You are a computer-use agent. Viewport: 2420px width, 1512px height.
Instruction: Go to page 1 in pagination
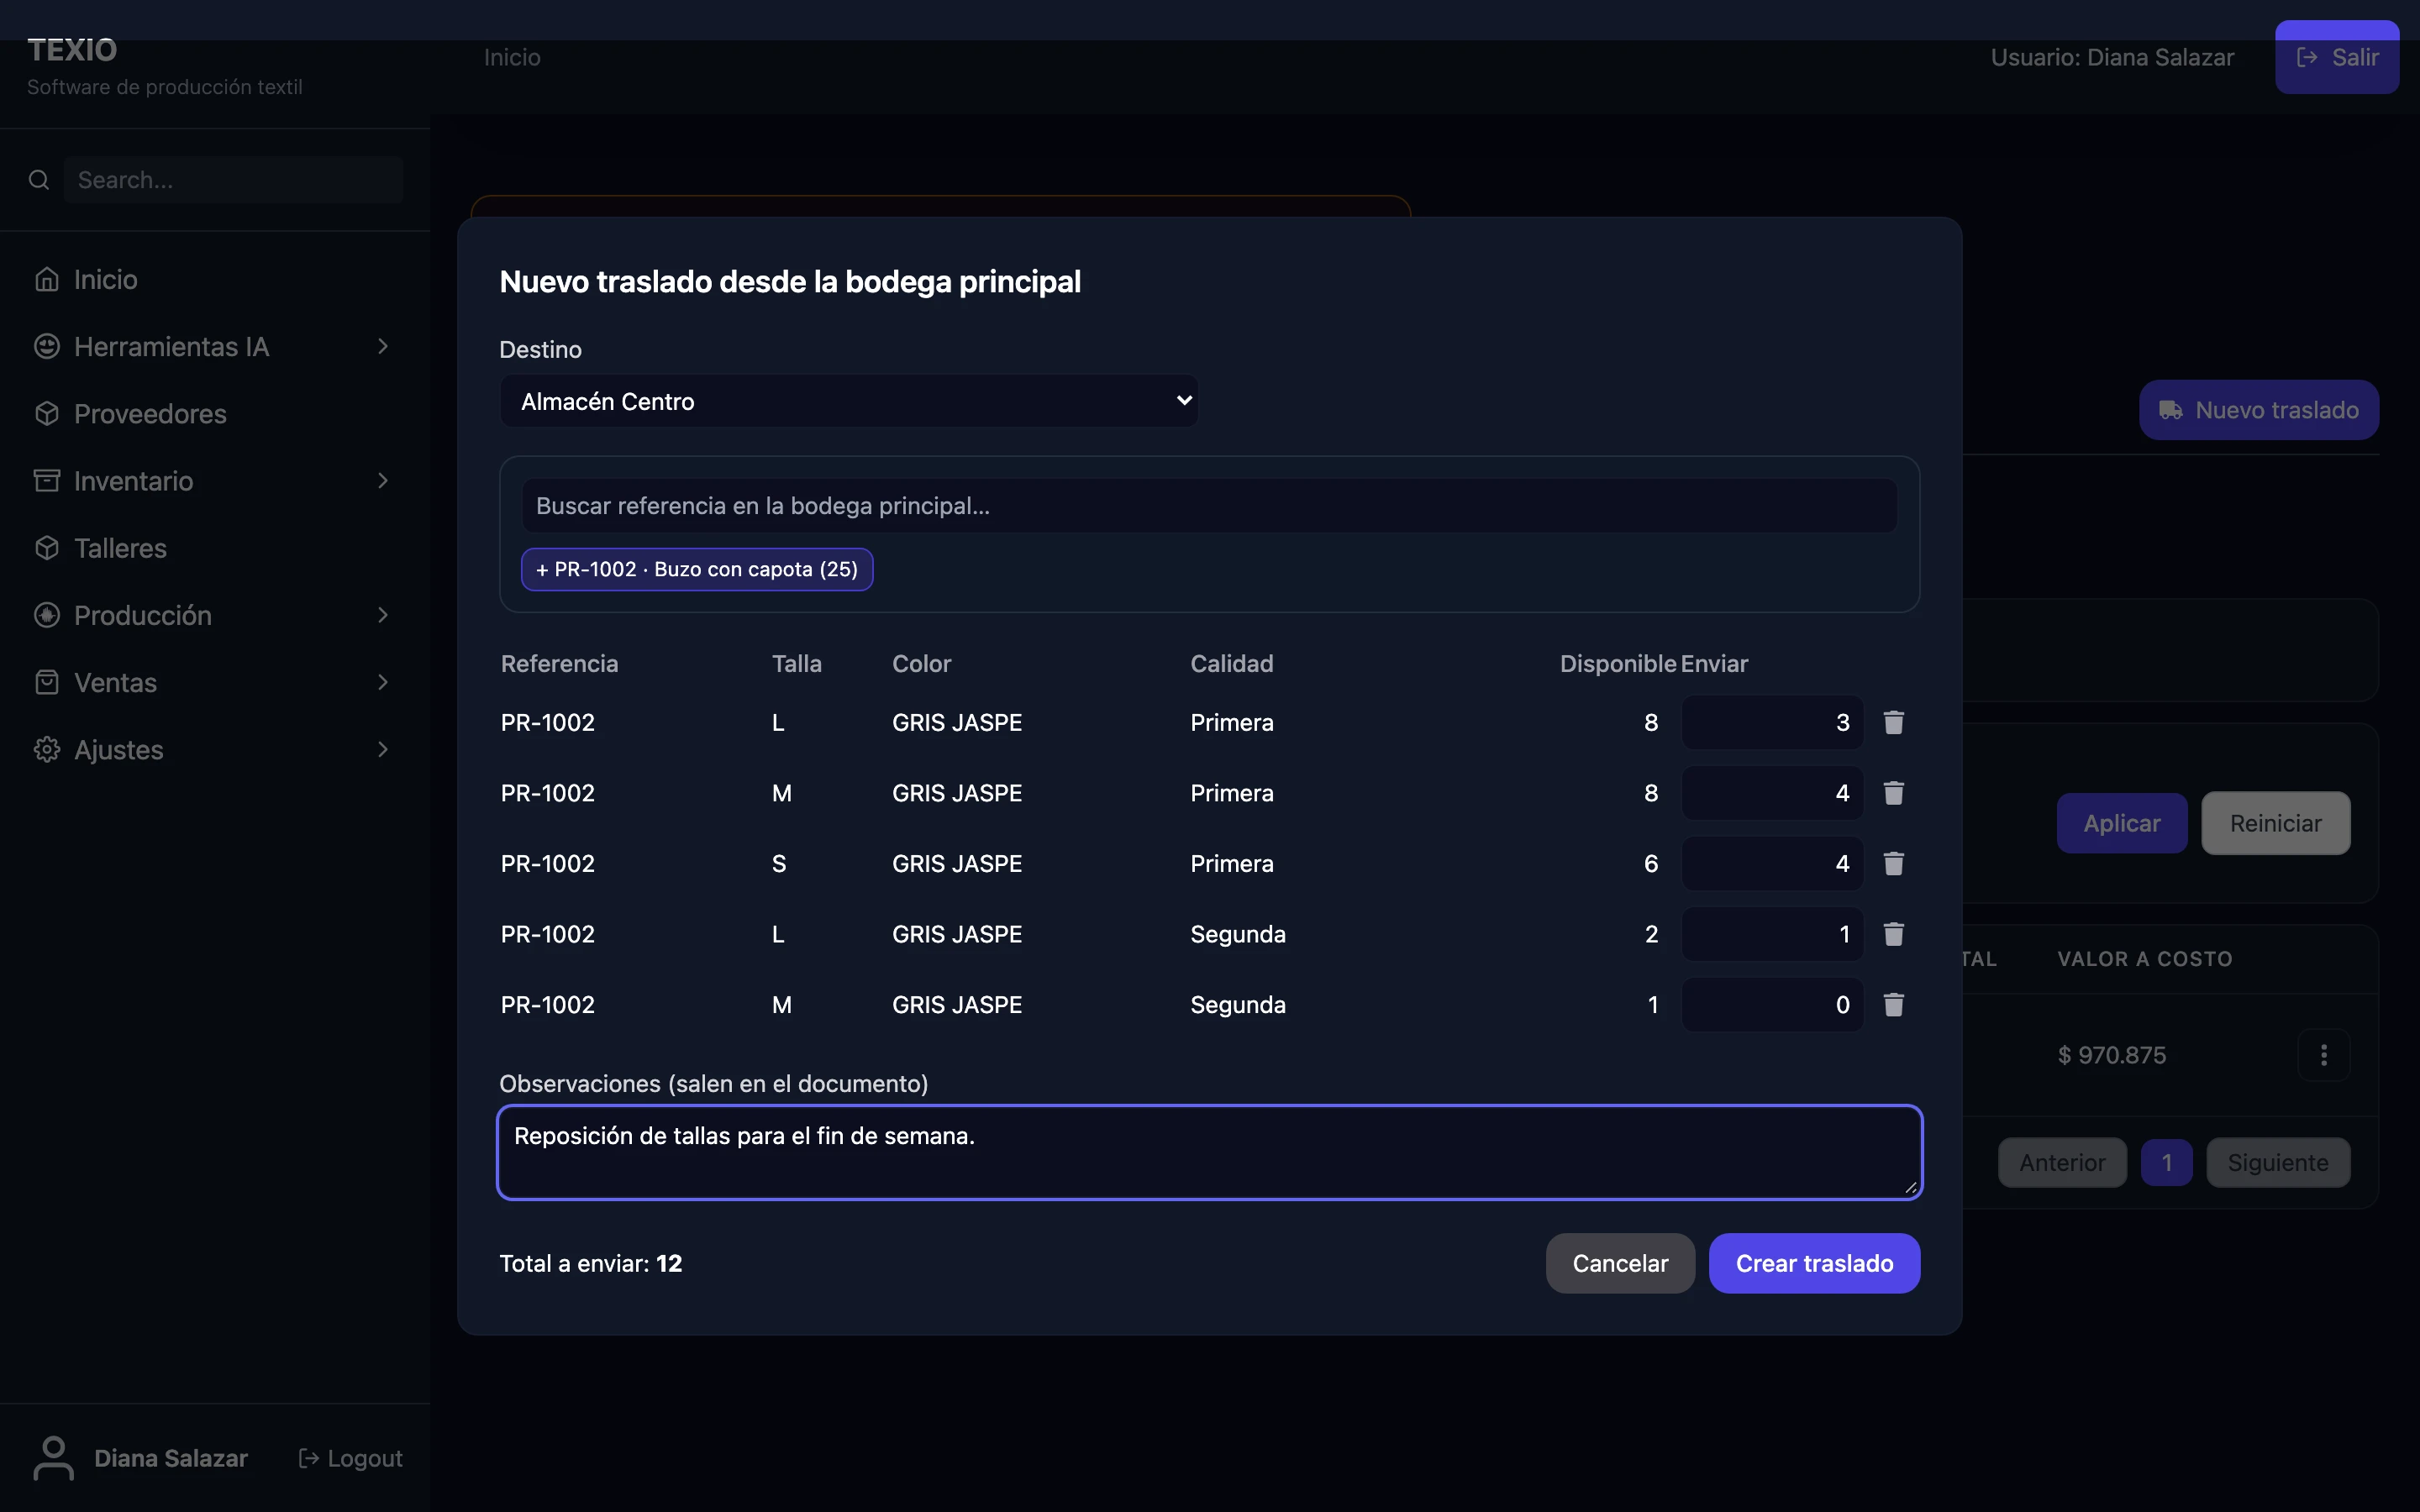tap(2166, 1162)
